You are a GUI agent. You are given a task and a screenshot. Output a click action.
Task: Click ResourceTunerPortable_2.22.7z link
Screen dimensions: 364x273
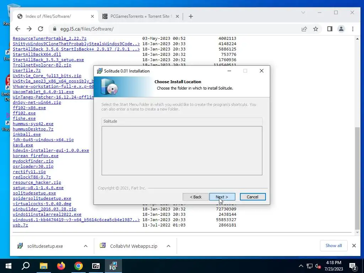pos(49,38)
